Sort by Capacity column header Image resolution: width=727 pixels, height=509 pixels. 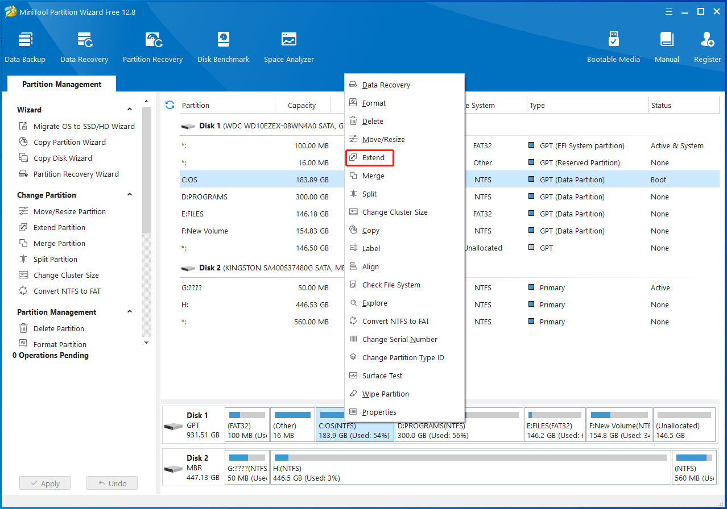pyautogui.click(x=302, y=105)
